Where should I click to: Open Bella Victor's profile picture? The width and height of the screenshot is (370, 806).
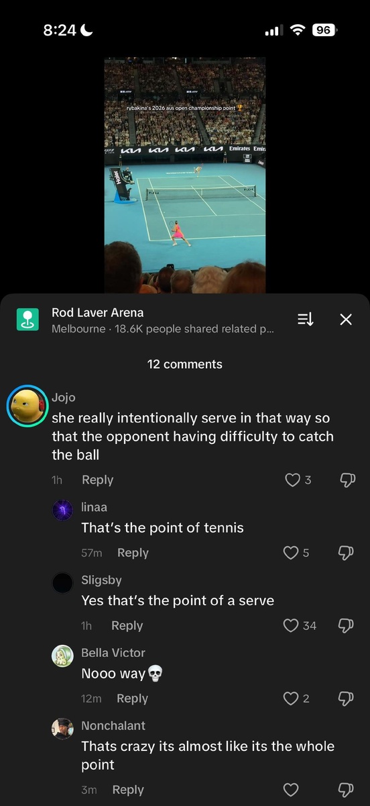point(62,656)
